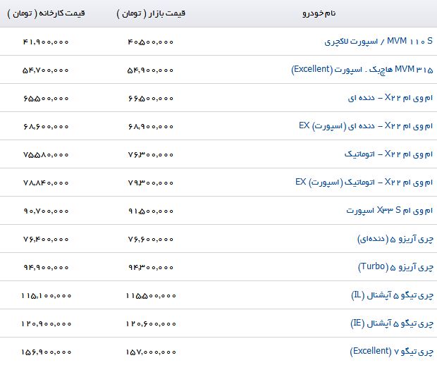
Task: Open the 'چری آریزو 5 (دنده‌ای)' link
Action: point(395,239)
